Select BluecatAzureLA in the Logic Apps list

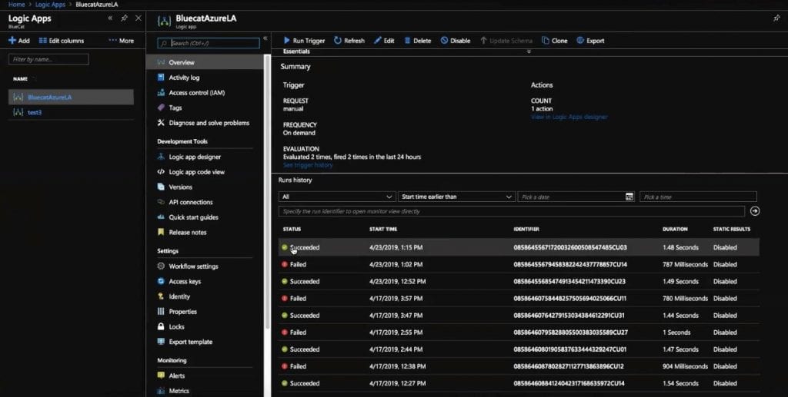click(x=71, y=97)
